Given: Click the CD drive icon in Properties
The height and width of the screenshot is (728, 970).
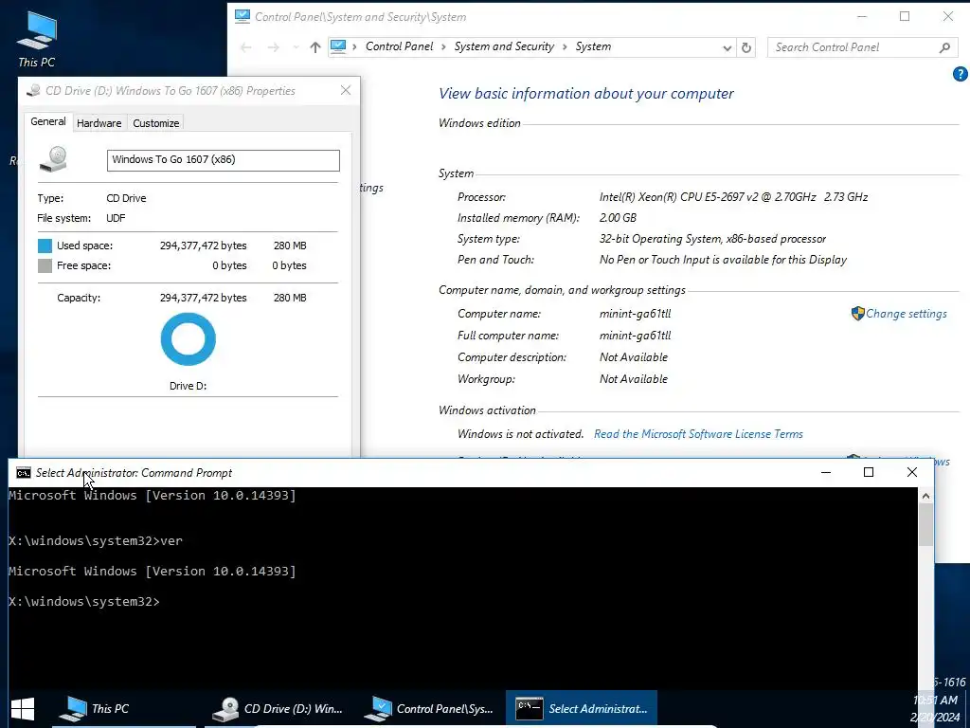Looking at the screenshot, I should tap(54, 159).
